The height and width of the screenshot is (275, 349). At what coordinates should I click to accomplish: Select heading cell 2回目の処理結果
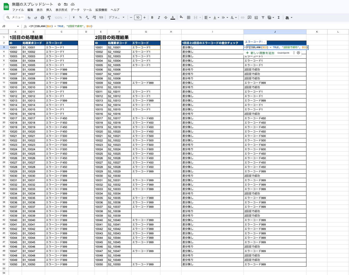(x=112, y=37)
